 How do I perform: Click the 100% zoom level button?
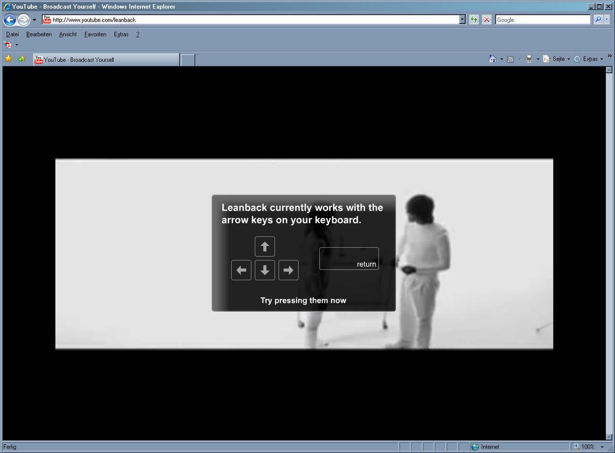click(584, 447)
